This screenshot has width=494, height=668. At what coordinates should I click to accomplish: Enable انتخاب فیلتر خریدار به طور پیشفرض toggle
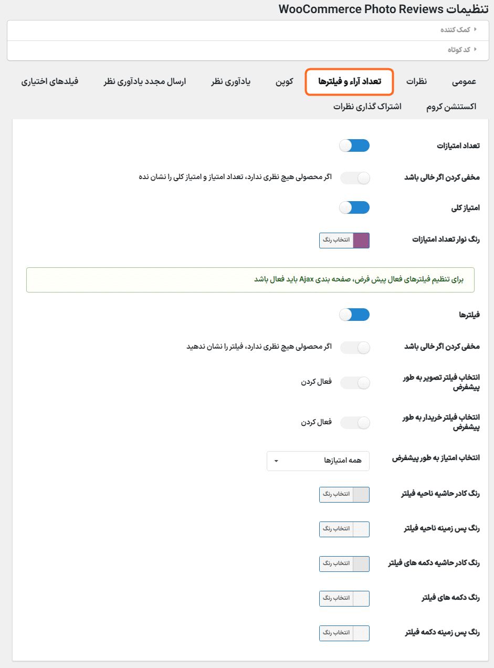[355, 422]
